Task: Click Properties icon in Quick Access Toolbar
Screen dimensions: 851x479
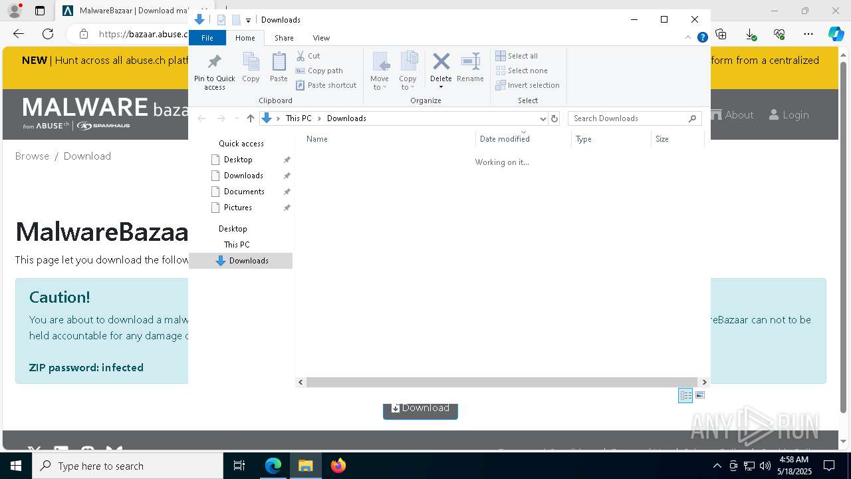Action: (x=221, y=20)
